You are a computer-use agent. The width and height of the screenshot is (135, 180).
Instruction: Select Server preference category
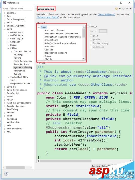click(11, 112)
